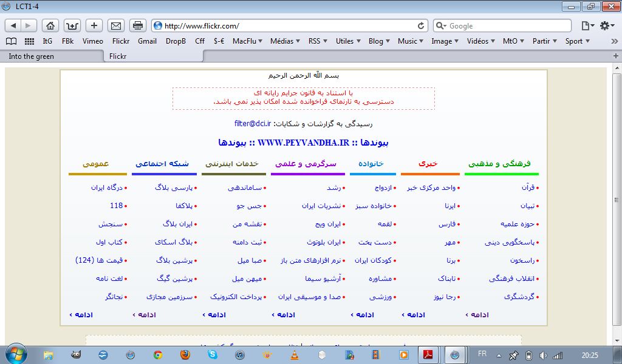622x364 pixels.
Task: Expand the Médias bookmarks folder
Action: pos(285,41)
